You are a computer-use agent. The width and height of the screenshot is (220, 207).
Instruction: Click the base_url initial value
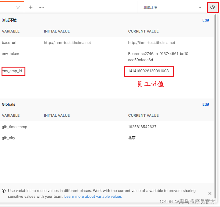(67, 43)
